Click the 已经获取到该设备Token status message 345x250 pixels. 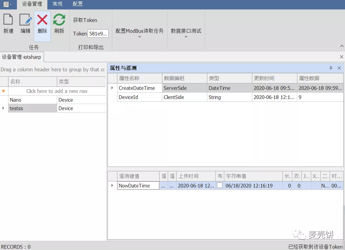(316, 247)
